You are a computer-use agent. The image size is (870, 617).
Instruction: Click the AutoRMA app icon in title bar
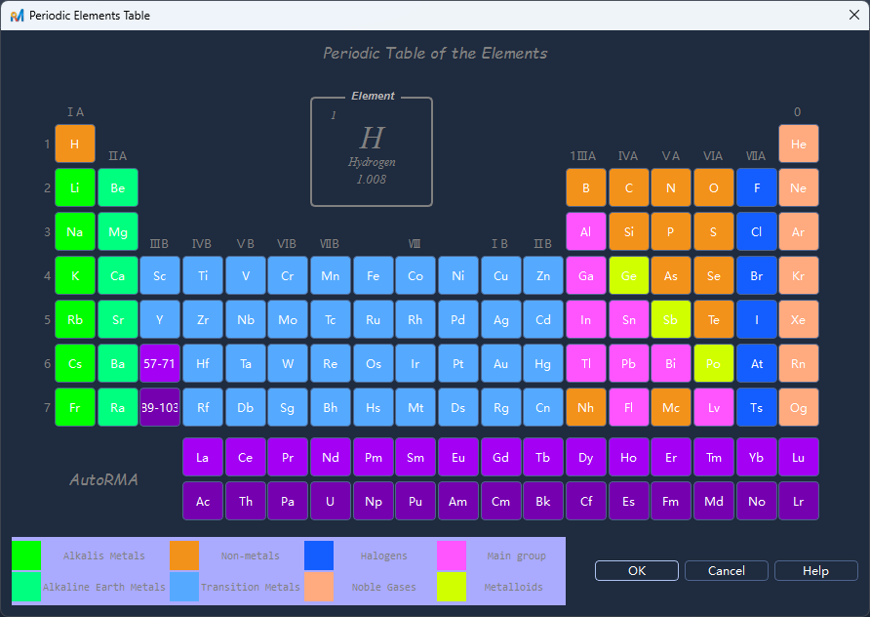click(x=18, y=16)
